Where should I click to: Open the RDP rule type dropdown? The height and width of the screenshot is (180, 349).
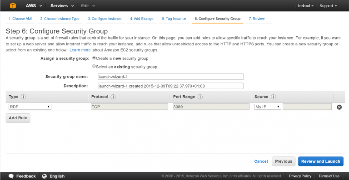[x=30, y=107]
